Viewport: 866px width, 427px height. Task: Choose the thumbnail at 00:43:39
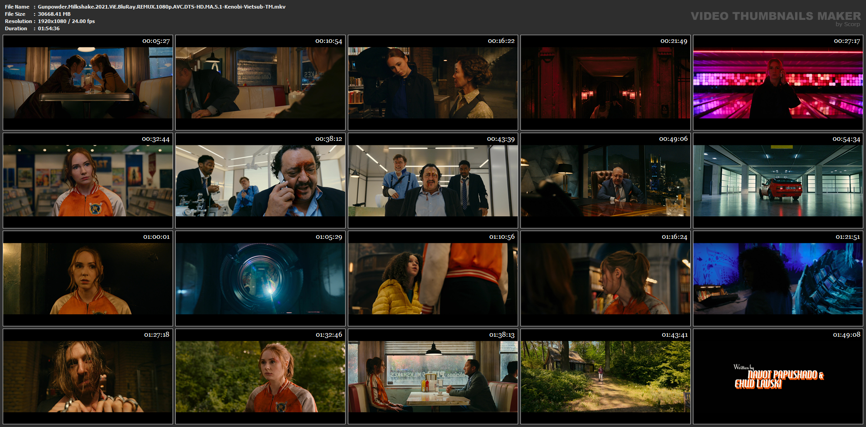433,181
